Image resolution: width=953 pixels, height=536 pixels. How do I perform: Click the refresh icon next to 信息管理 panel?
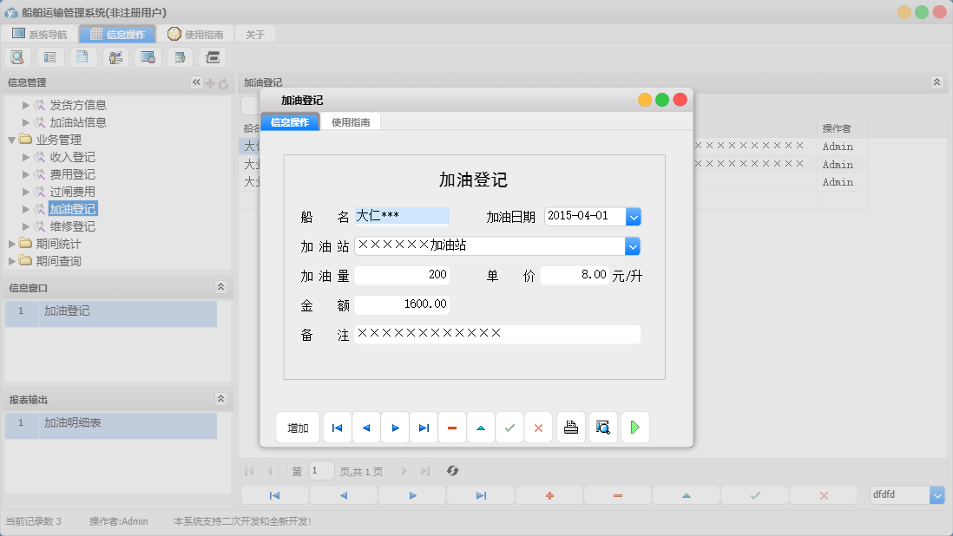[x=224, y=82]
